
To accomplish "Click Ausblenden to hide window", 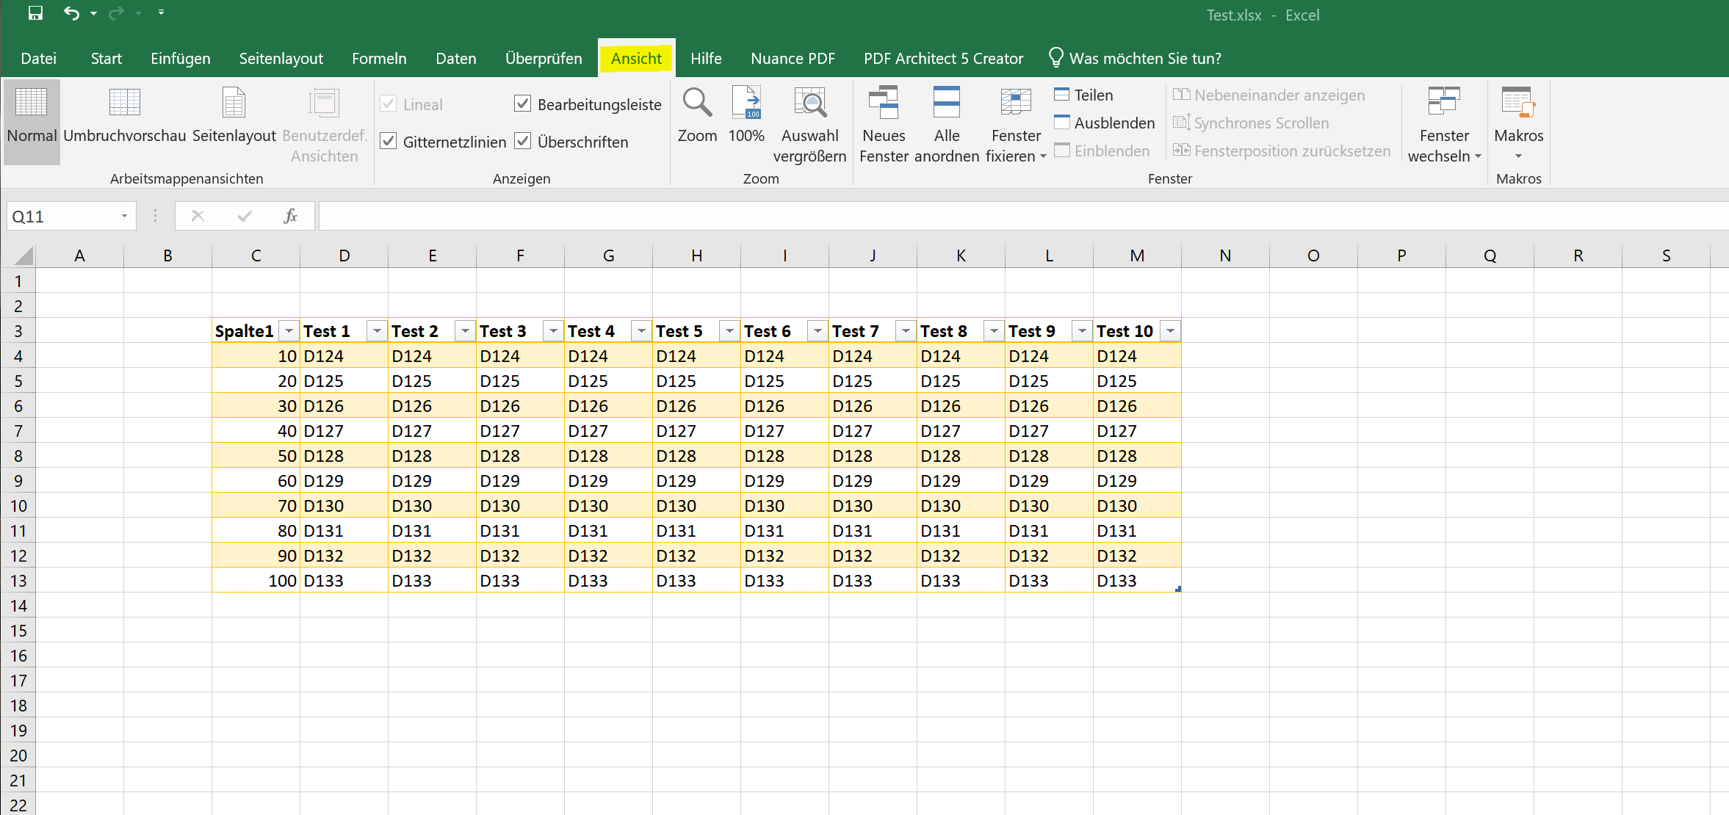I will (1104, 123).
